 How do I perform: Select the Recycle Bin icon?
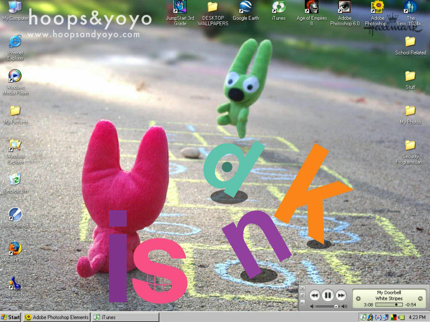[x=15, y=183]
